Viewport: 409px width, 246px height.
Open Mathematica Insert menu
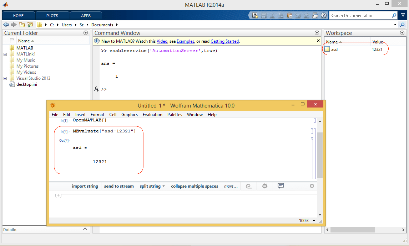pos(80,115)
